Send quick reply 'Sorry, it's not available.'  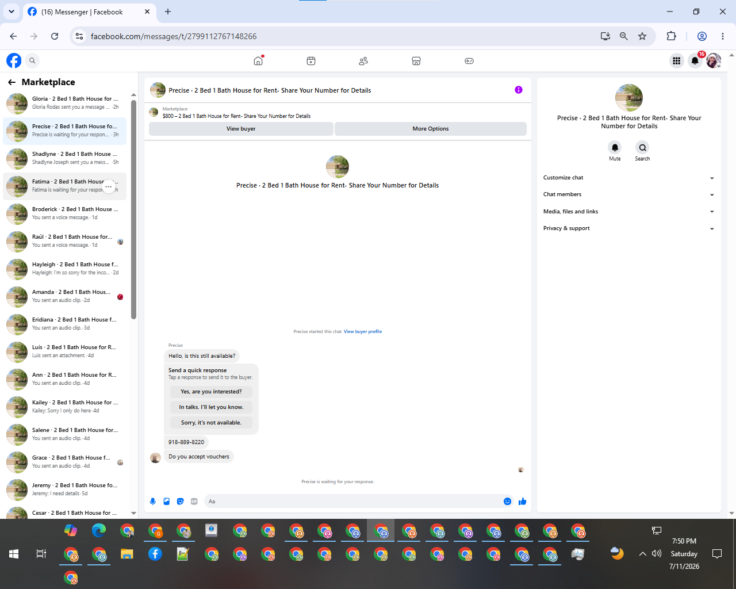tap(211, 423)
